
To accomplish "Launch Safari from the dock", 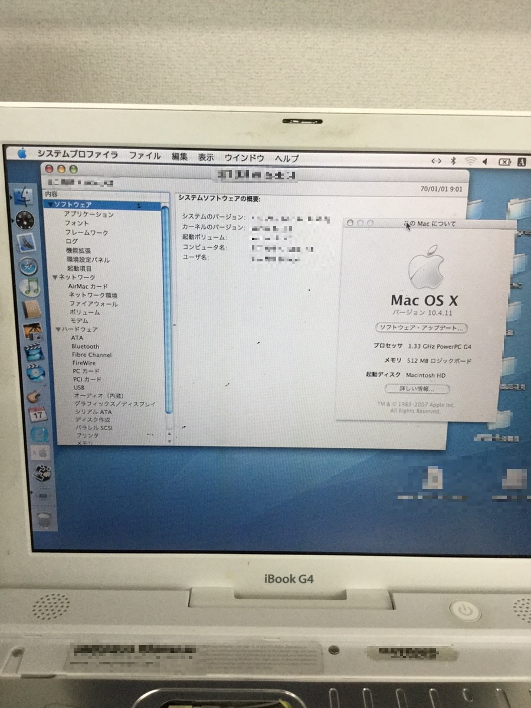I will pyautogui.click(x=28, y=265).
